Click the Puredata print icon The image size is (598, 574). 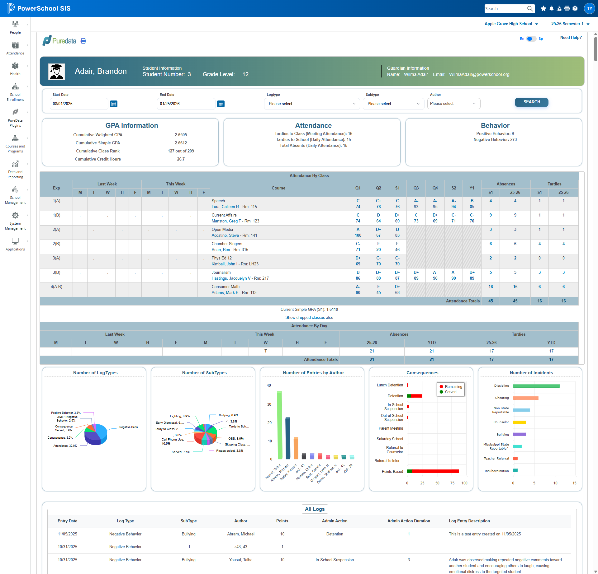click(83, 41)
